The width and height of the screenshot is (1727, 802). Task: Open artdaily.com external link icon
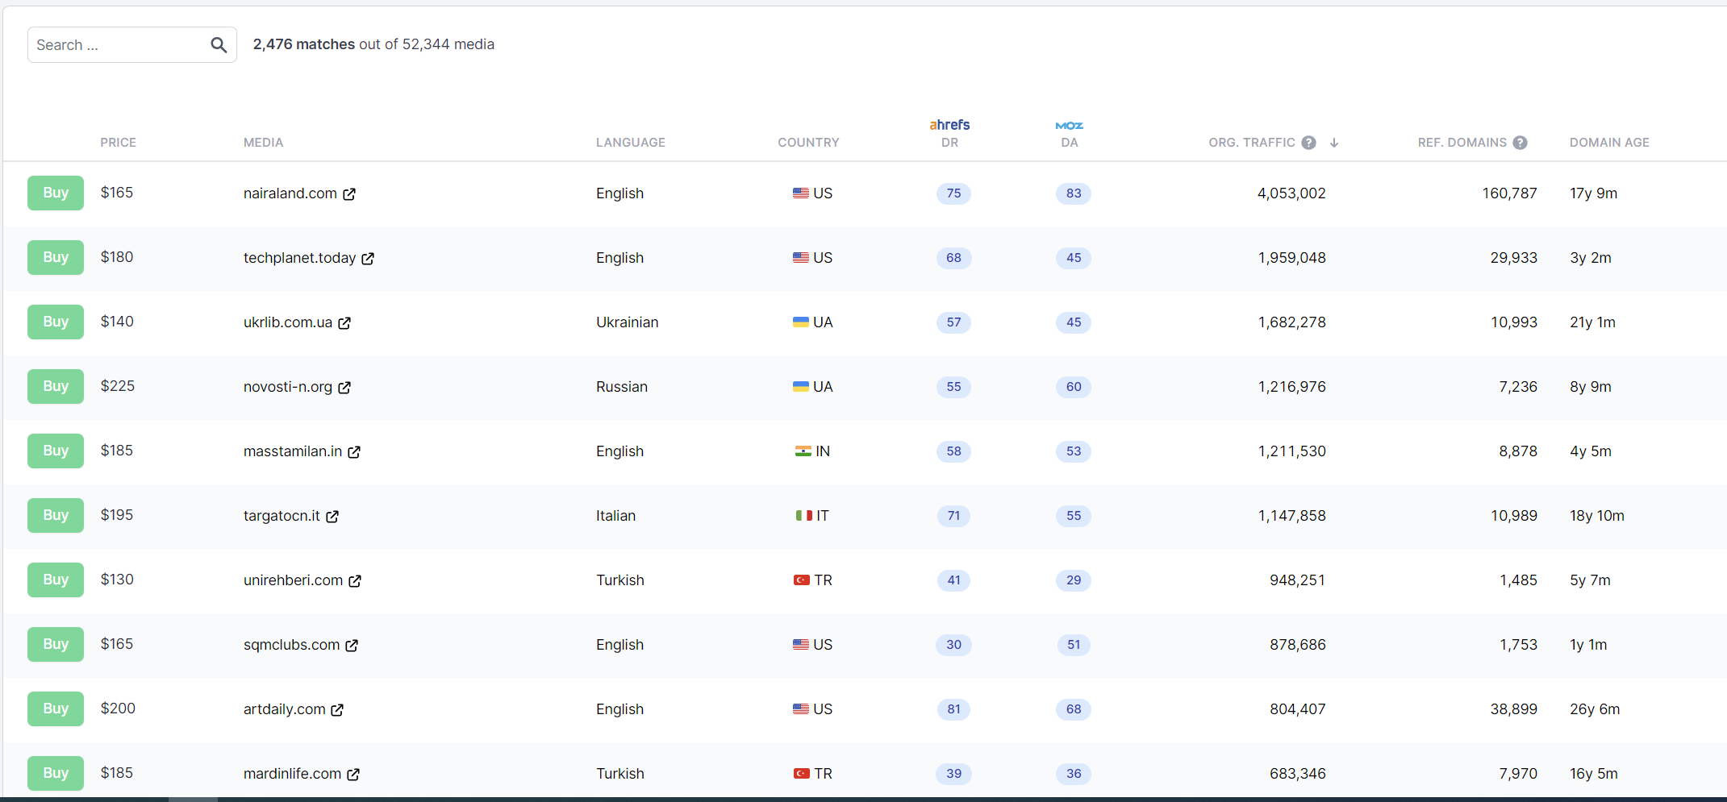pos(337,710)
